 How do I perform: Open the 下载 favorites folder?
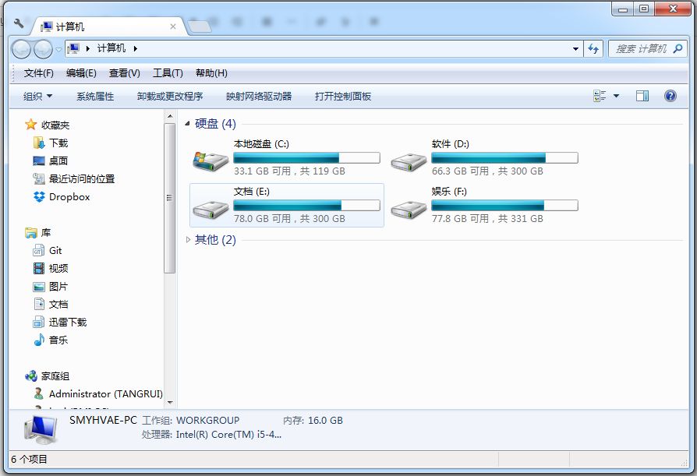pos(58,143)
